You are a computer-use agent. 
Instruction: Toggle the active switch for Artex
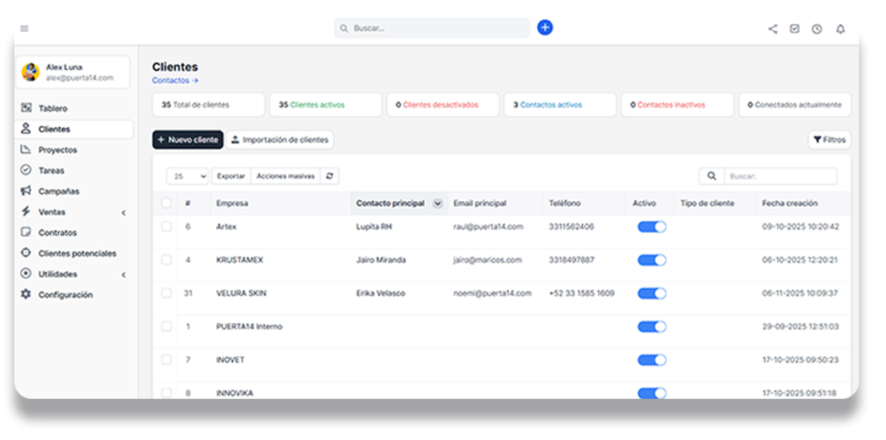pos(651,227)
